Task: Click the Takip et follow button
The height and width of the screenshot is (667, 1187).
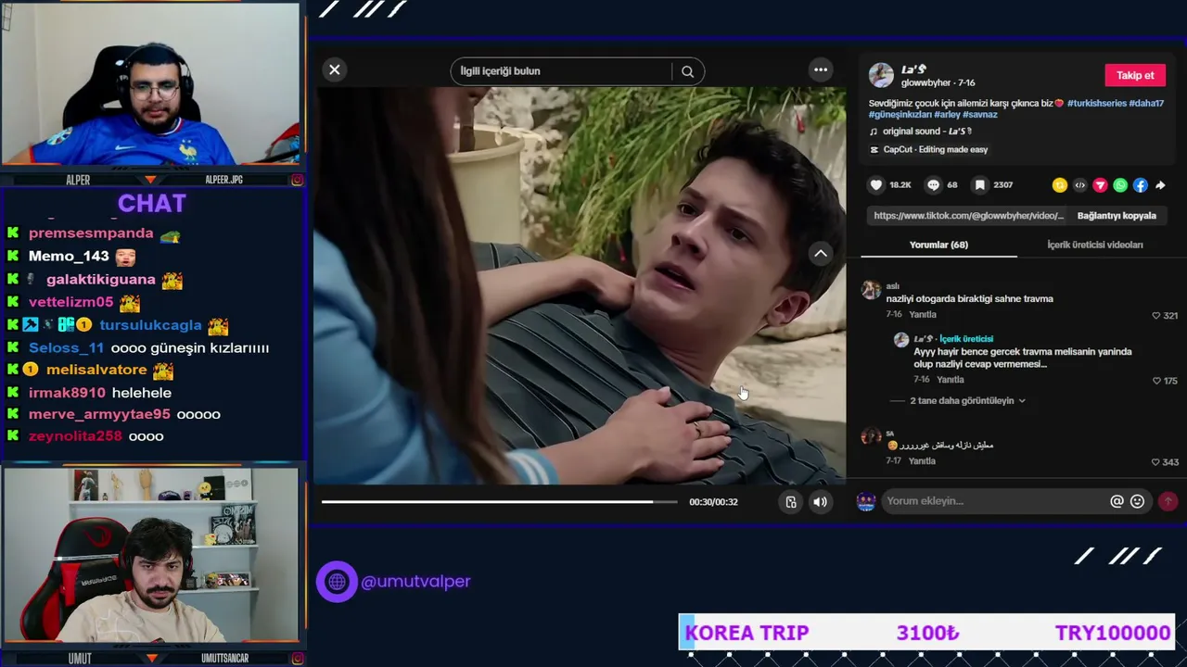Action: click(1135, 75)
